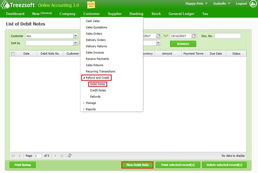
Task: Open the Sort by dropdown
Action: pyautogui.click(x=75, y=43)
